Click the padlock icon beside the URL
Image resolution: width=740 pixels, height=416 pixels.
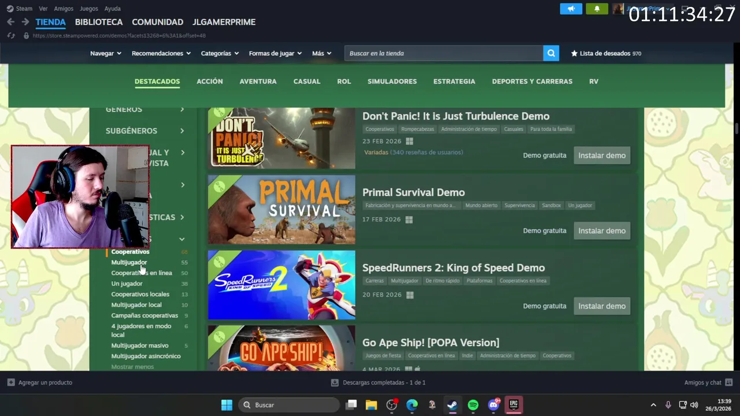[x=26, y=36]
